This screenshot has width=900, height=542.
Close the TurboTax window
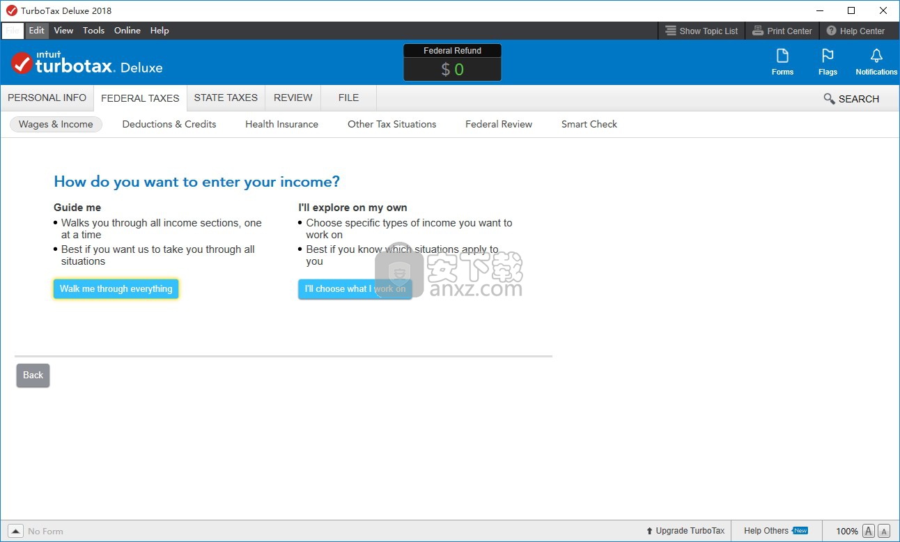pyautogui.click(x=883, y=10)
